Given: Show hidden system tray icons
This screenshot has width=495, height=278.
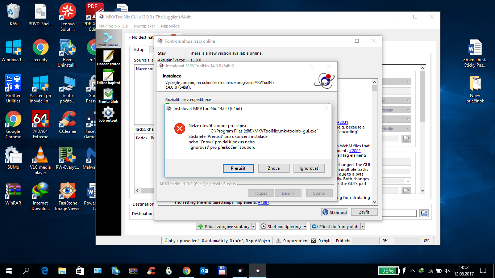Looking at the screenshot, I should [x=412, y=270].
